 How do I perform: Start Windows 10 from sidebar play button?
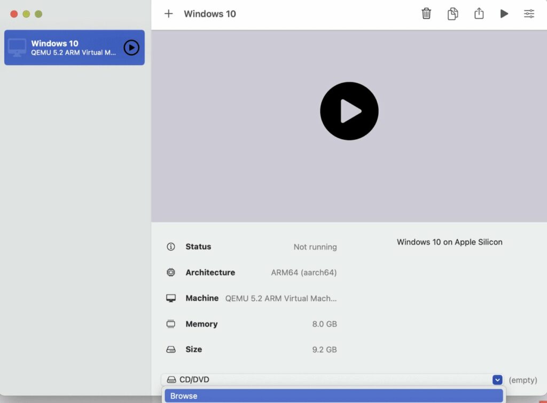(131, 47)
